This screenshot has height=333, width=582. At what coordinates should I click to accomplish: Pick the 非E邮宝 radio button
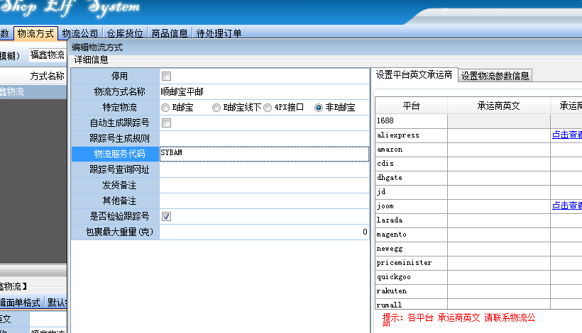319,108
